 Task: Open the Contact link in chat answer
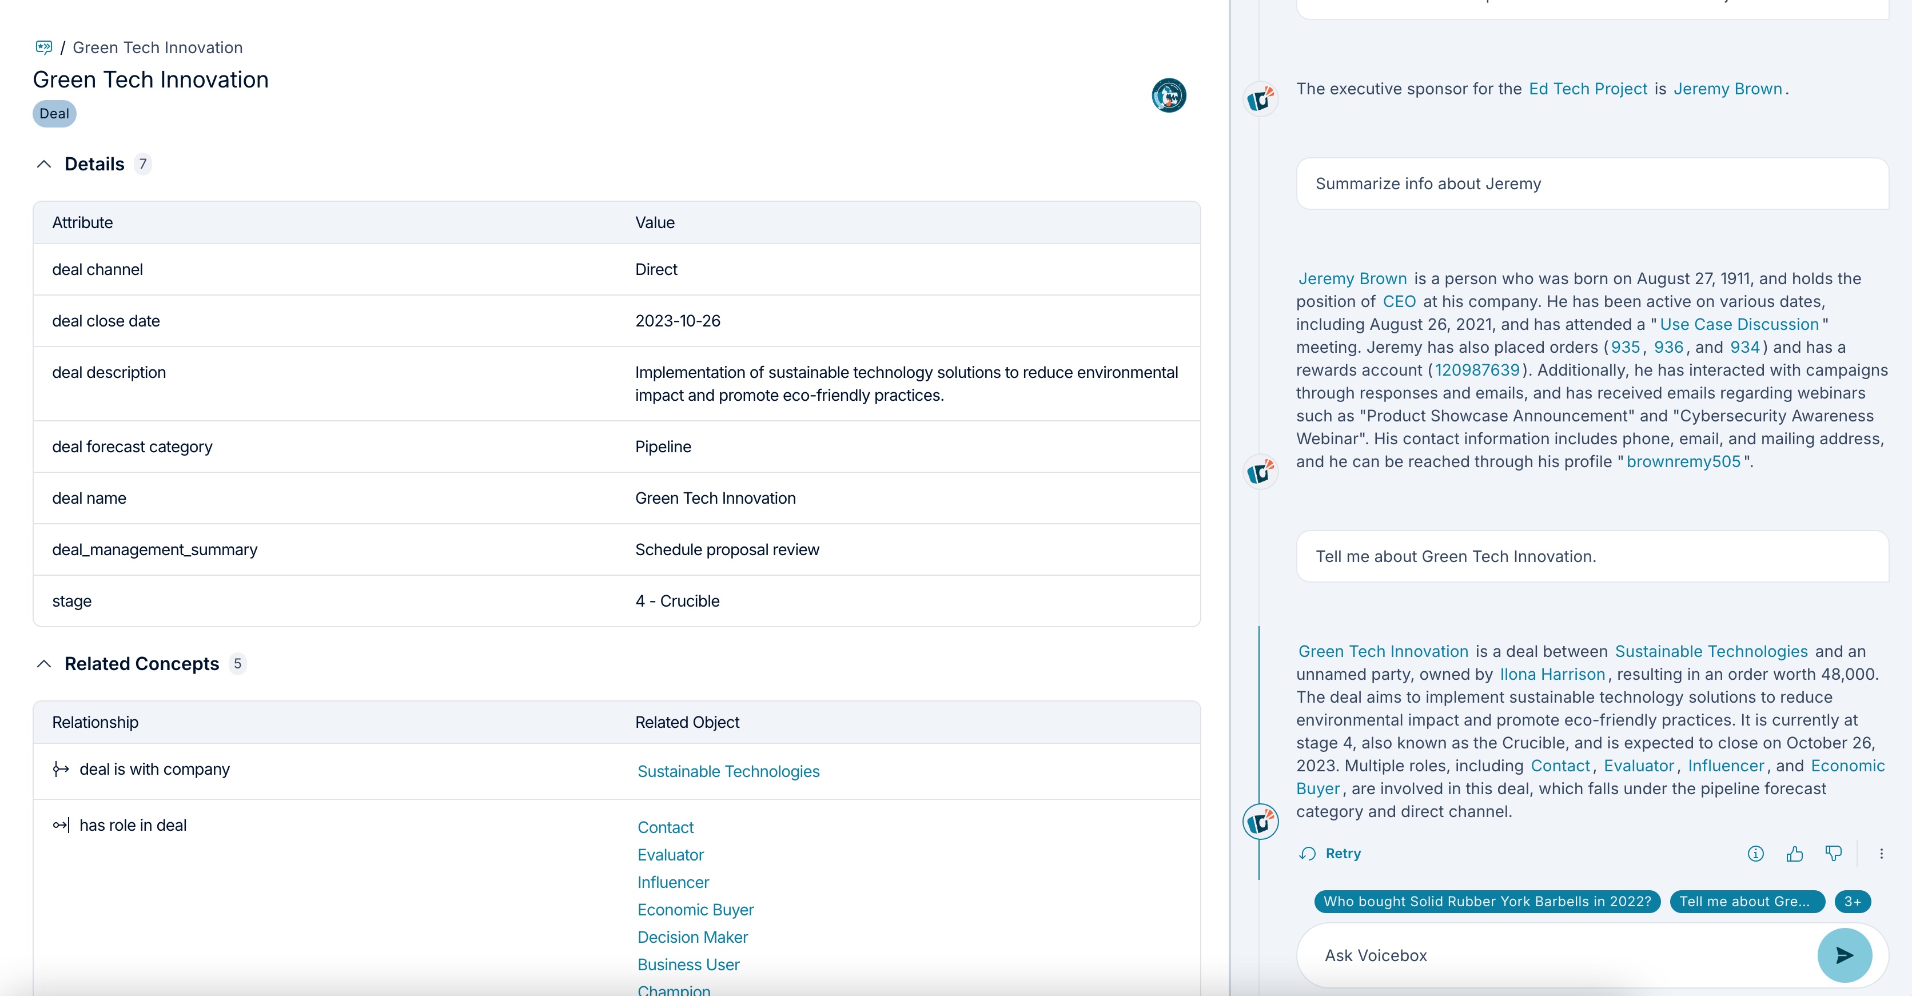[1560, 765]
